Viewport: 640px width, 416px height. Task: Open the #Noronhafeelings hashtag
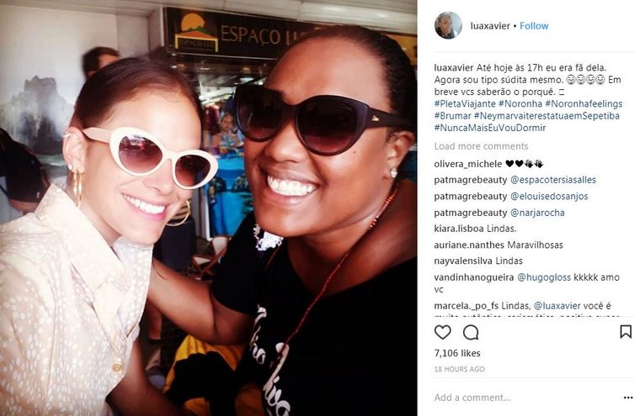(584, 103)
